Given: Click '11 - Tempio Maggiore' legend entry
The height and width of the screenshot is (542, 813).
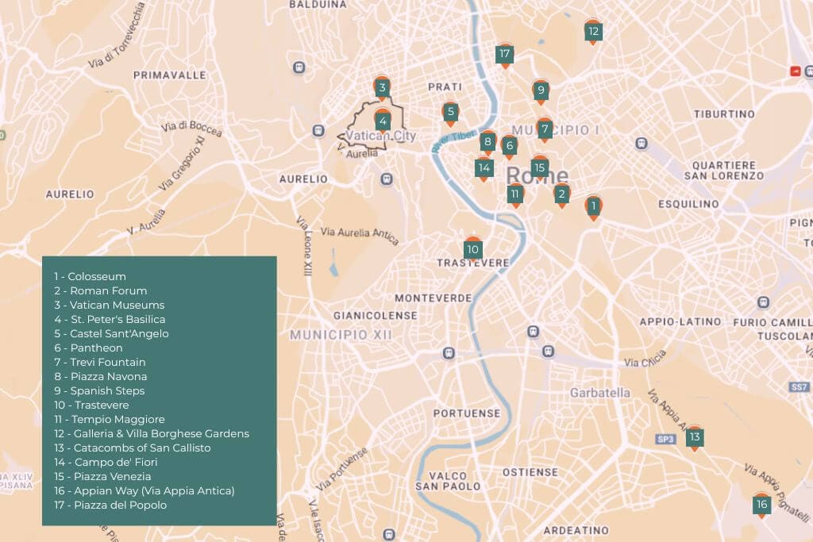Looking at the screenshot, I should (x=110, y=419).
